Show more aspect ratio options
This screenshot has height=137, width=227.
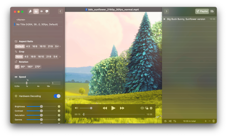[x=60, y=46]
